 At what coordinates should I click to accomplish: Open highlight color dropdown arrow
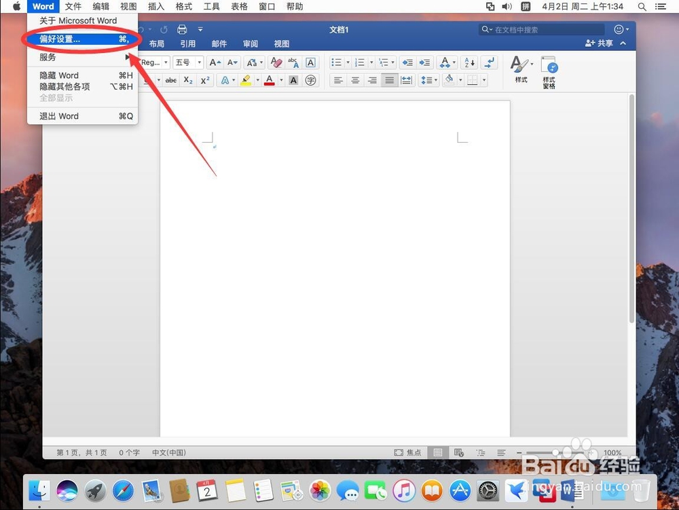(257, 80)
